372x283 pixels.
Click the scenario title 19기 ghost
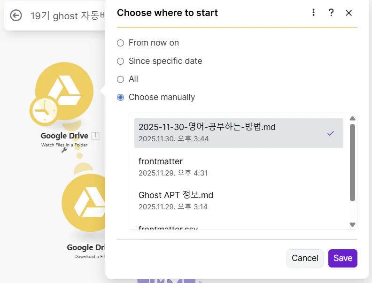pos(68,16)
